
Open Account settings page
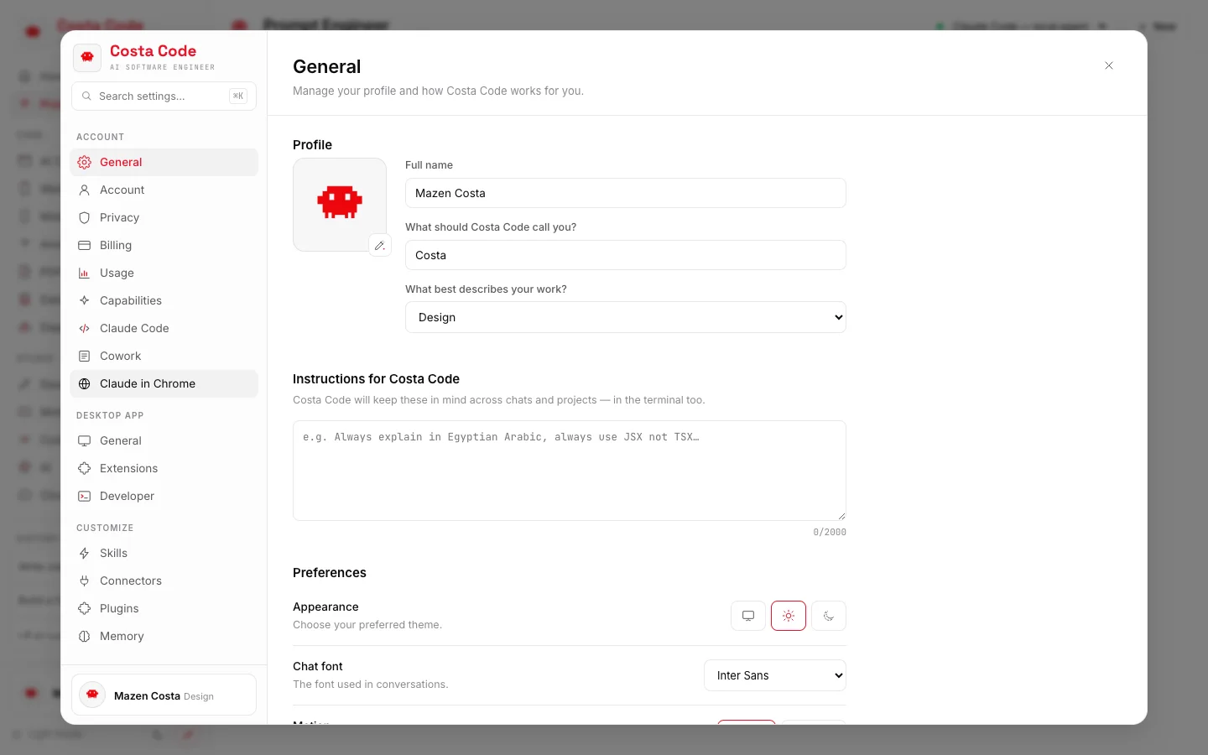click(x=164, y=190)
